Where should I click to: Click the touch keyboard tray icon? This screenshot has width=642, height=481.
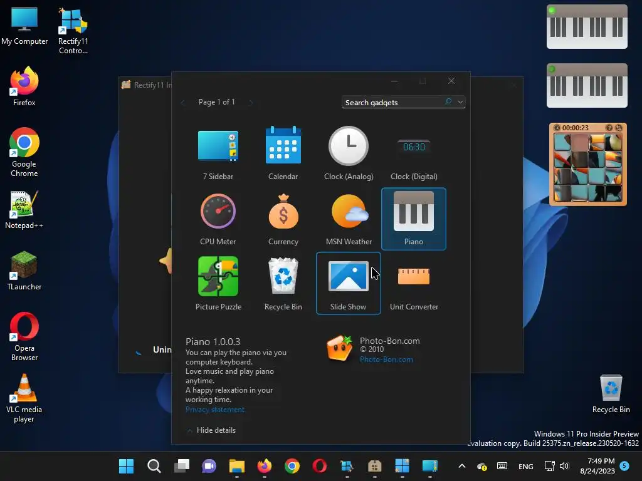click(x=502, y=466)
